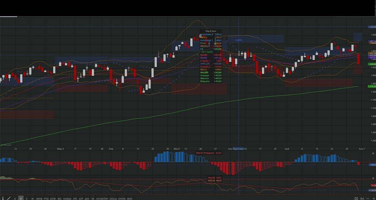The width and height of the screenshot is (376, 200).
Task: Click the MACD-Histogram label
Action: click(x=205, y=153)
